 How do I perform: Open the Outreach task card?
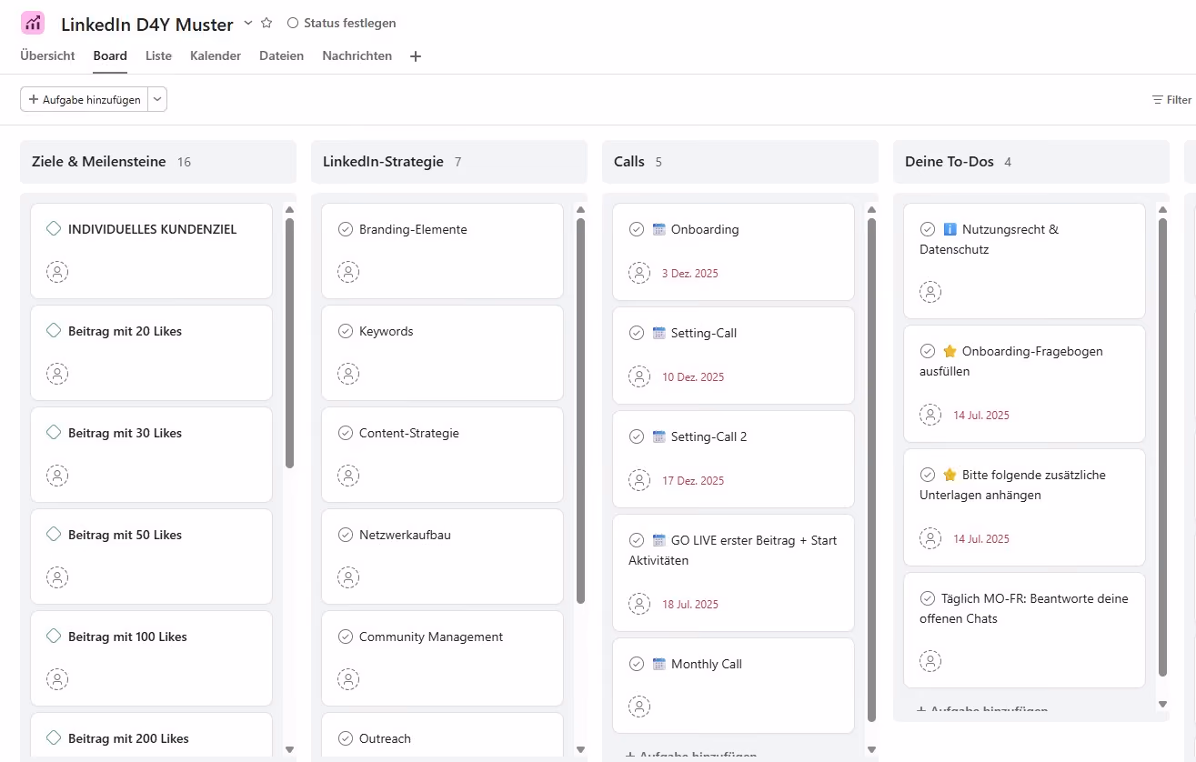[442, 736]
